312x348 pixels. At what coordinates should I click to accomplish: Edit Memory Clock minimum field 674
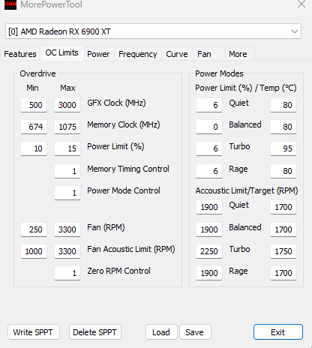pyautogui.click(x=34, y=127)
